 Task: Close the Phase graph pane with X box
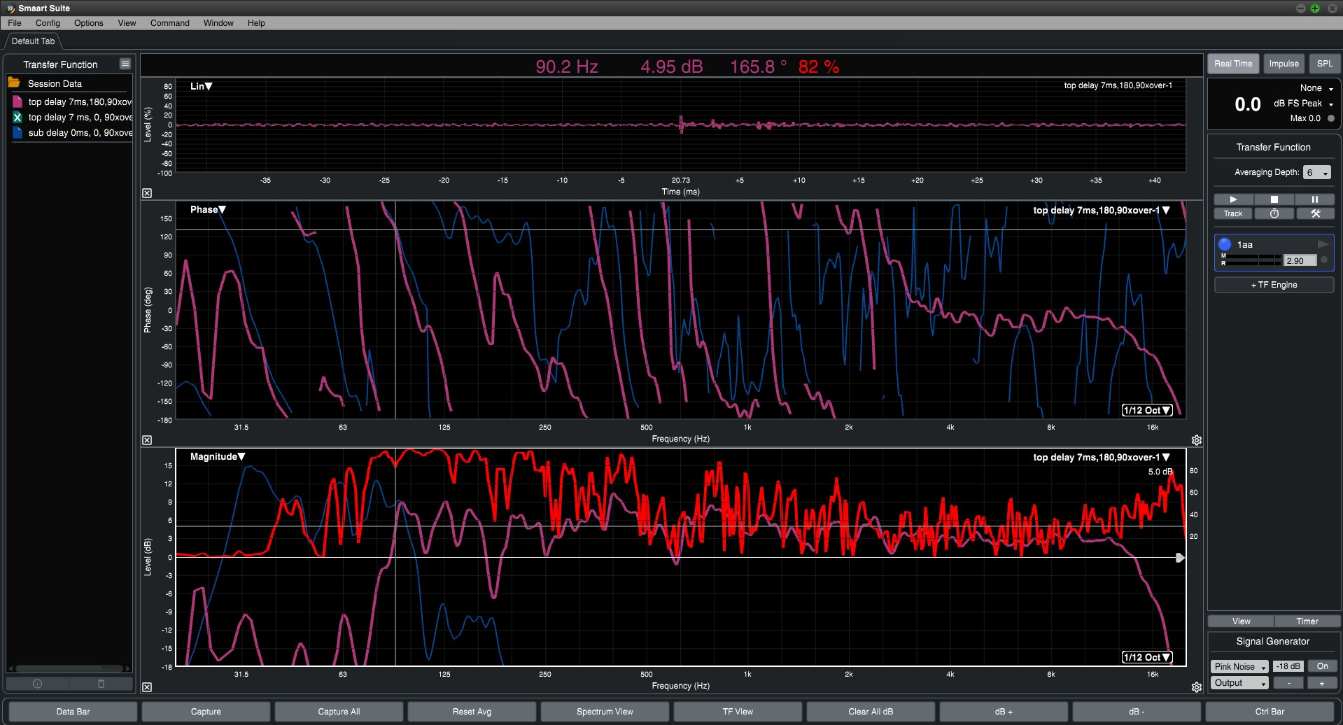147,440
